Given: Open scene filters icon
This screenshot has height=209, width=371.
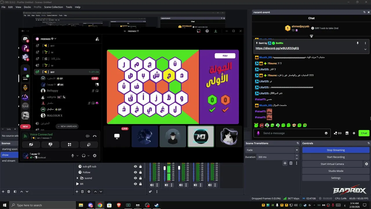Looking at the screenshot, I should (15, 192).
